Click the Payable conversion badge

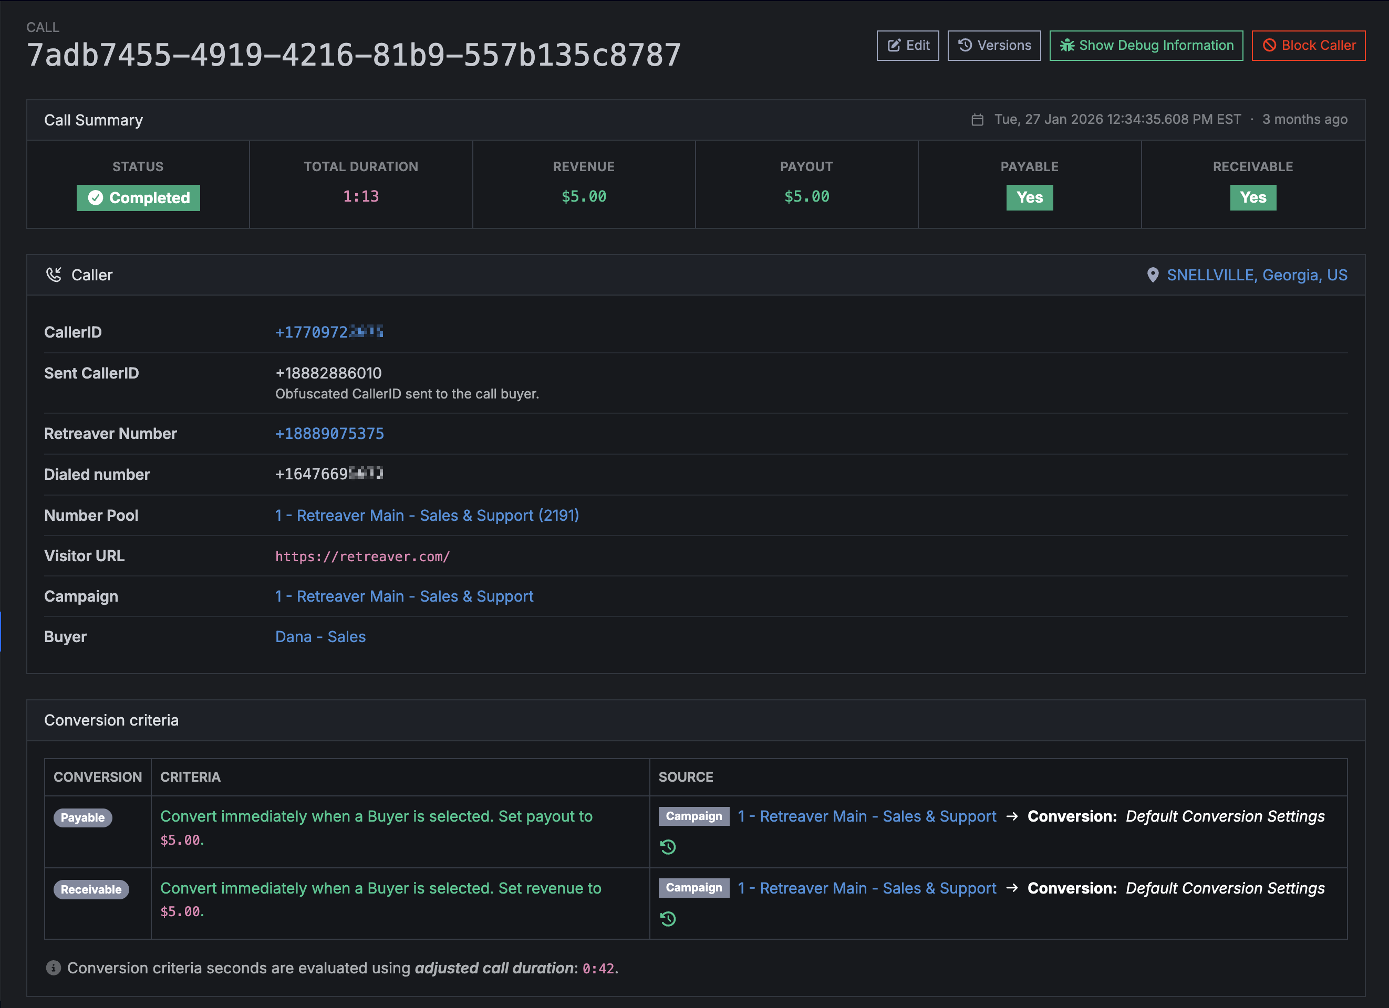click(82, 817)
